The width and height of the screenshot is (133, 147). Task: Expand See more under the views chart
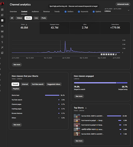click(17, 65)
